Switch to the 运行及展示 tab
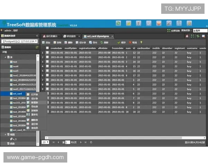 50,36
